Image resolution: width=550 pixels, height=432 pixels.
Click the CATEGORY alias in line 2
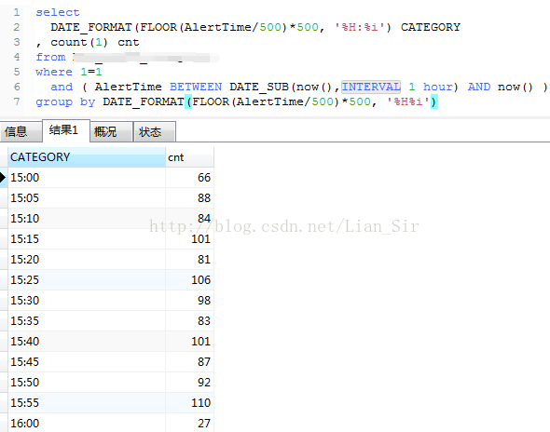tap(431, 27)
